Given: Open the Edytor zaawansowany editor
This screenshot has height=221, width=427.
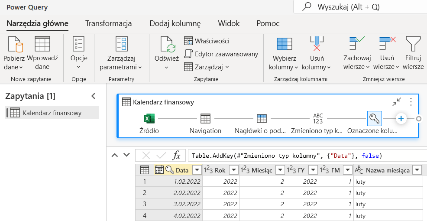Looking at the screenshot, I should [x=221, y=54].
